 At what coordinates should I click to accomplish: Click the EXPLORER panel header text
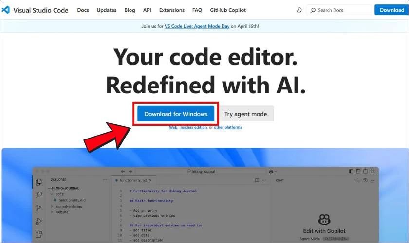(x=58, y=180)
